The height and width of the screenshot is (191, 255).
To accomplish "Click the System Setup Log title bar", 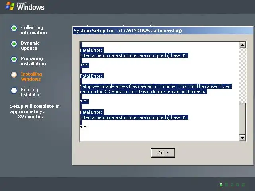I will coord(163,31).
